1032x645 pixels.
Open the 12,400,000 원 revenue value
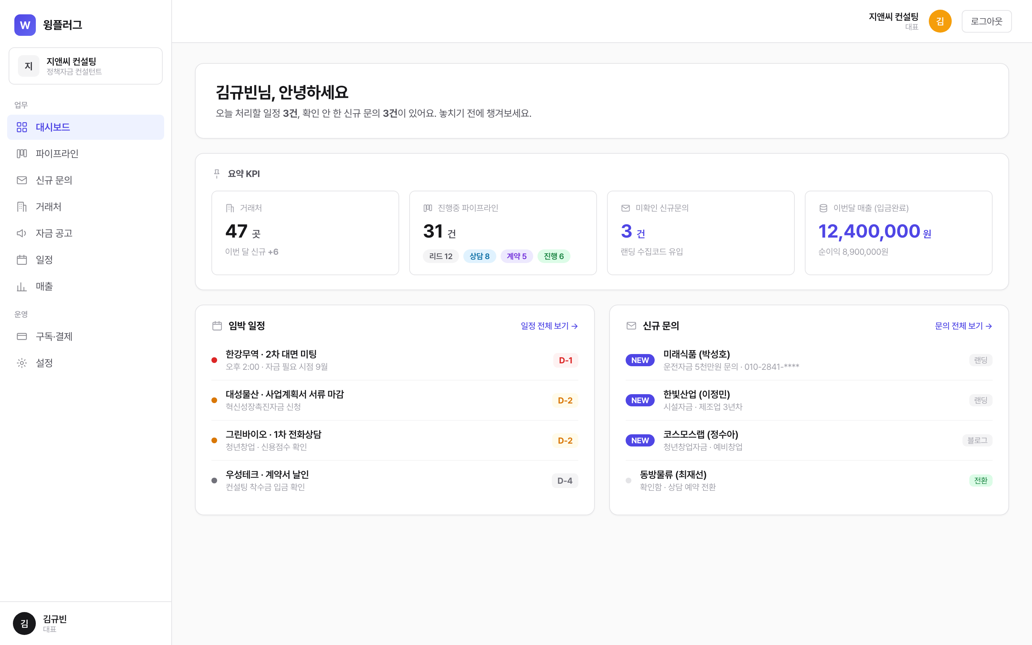coord(875,231)
